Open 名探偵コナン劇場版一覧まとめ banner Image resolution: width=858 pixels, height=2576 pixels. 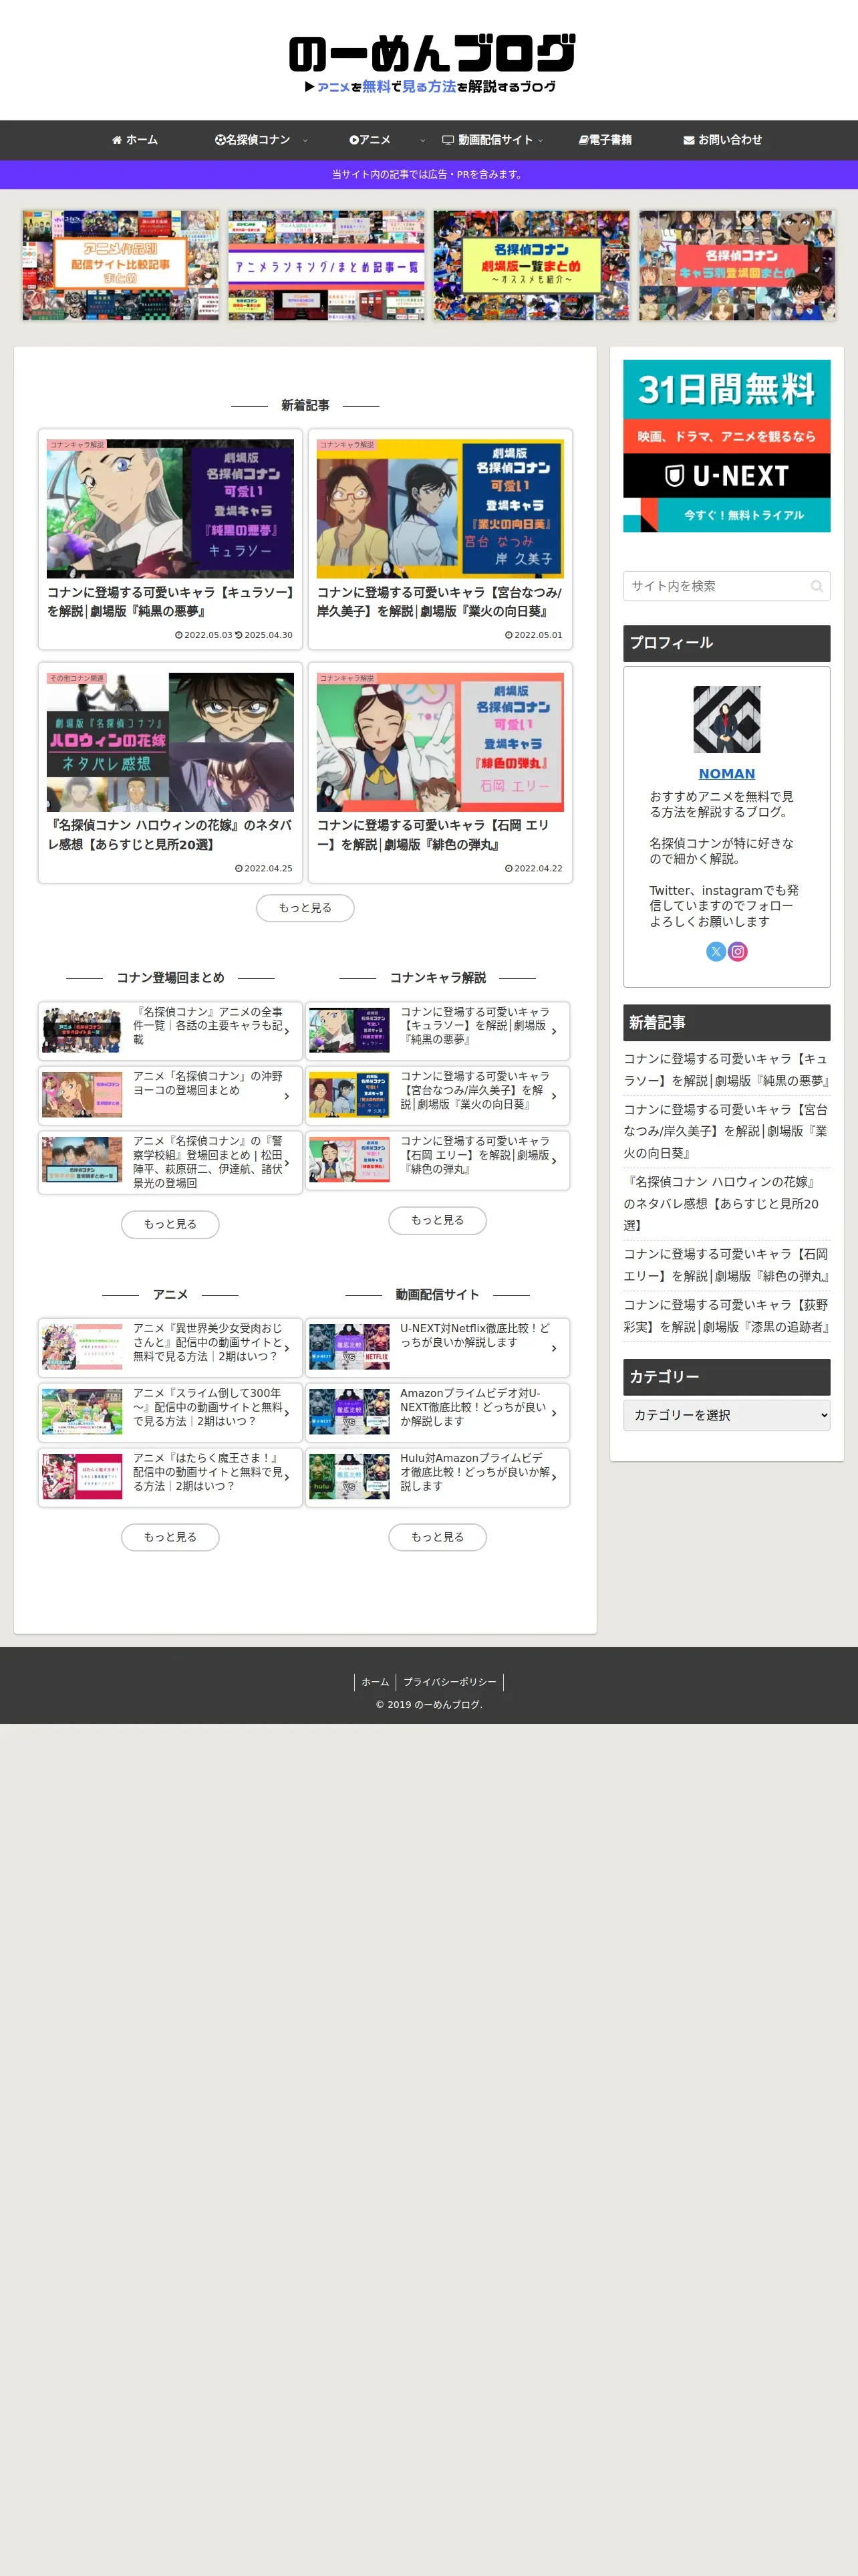coord(531,265)
